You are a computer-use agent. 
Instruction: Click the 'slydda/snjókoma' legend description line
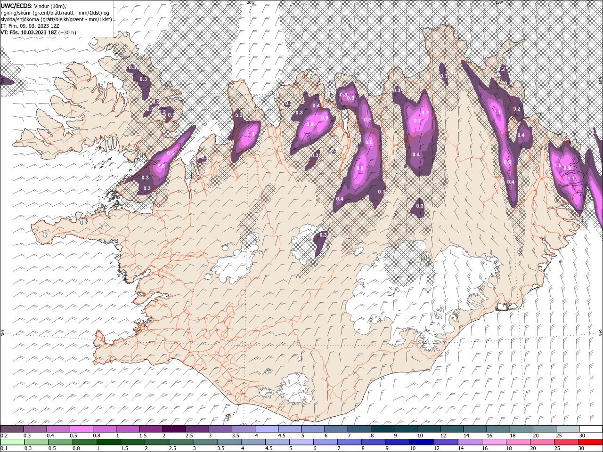tap(57, 19)
